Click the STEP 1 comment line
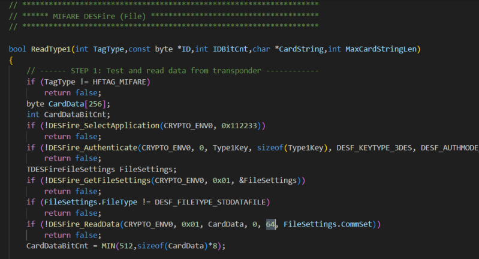This screenshot has height=259, width=479. (x=173, y=71)
